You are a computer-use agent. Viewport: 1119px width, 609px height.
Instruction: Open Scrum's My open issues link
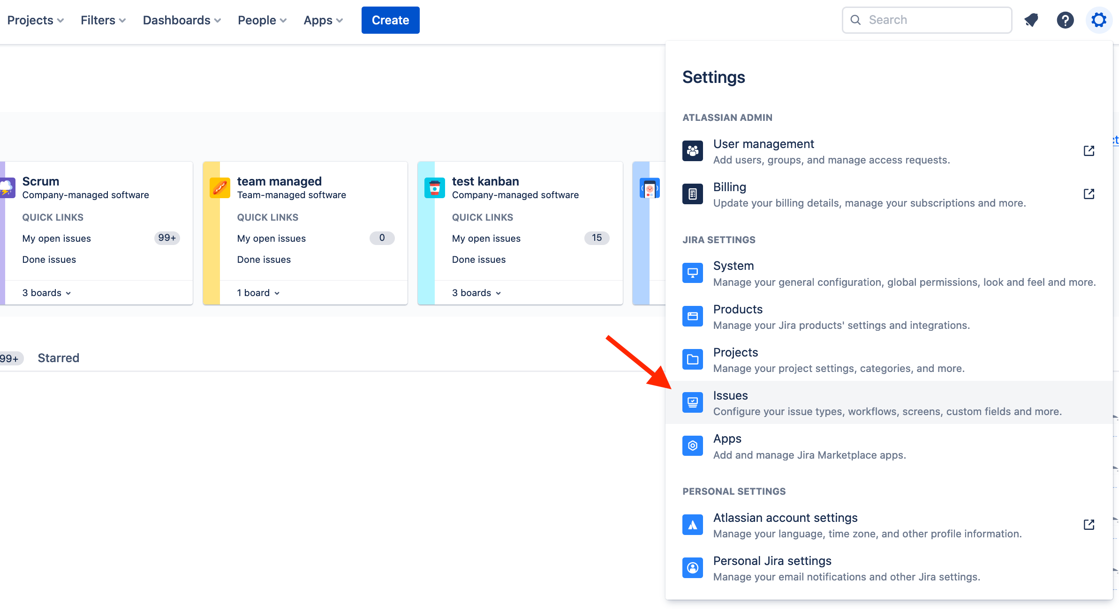(x=57, y=238)
